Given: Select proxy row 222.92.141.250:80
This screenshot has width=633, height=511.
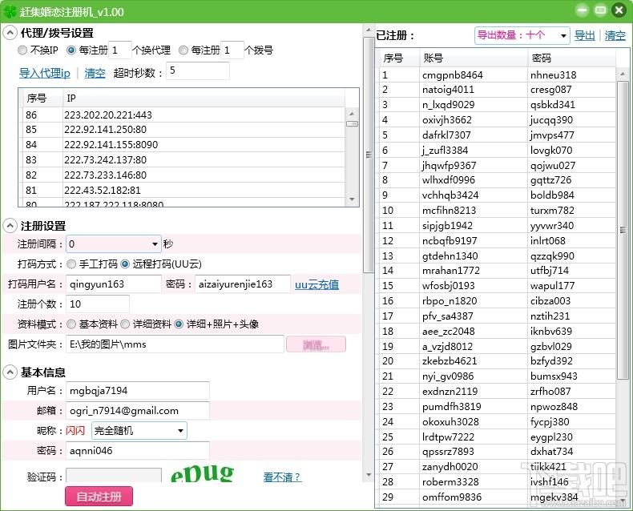Looking at the screenshot, I should [183, 130].
